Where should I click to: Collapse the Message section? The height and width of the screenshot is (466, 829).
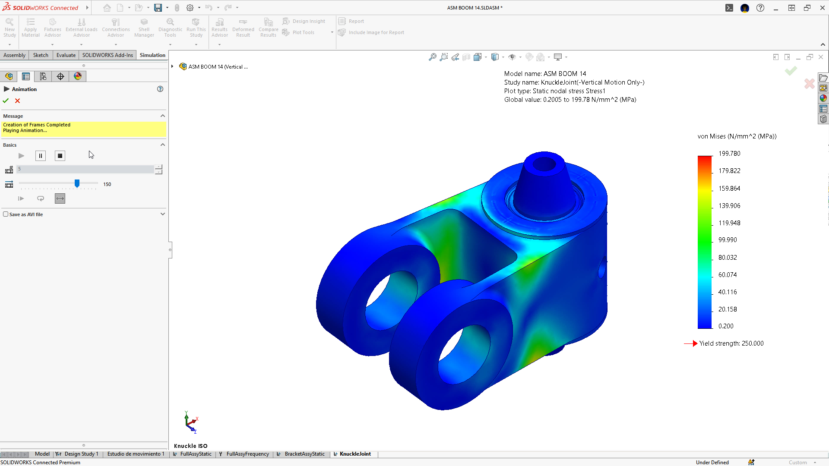tap(163, 116)
